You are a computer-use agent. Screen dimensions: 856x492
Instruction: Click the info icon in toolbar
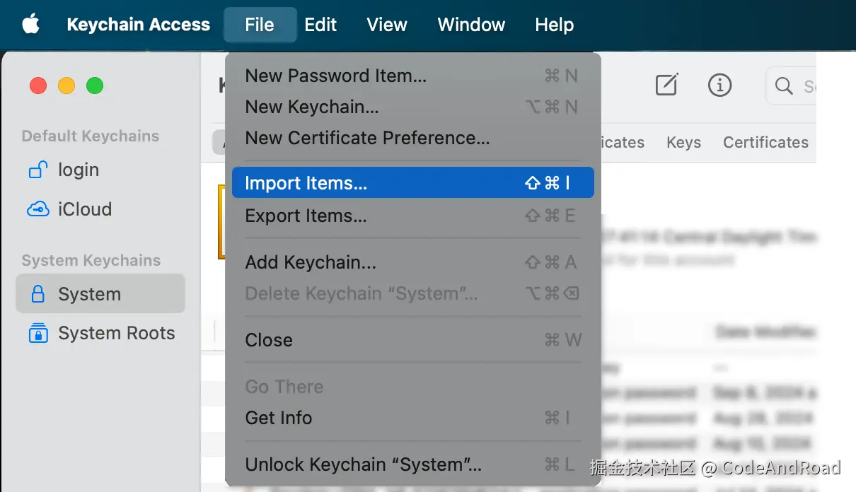click(x=719, y=86)
